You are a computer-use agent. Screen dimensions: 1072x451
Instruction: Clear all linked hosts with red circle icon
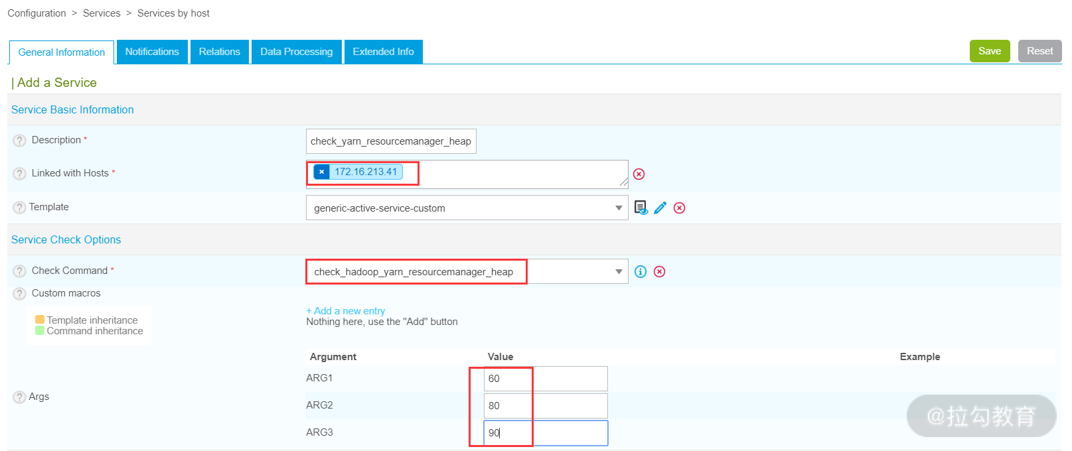639,174
